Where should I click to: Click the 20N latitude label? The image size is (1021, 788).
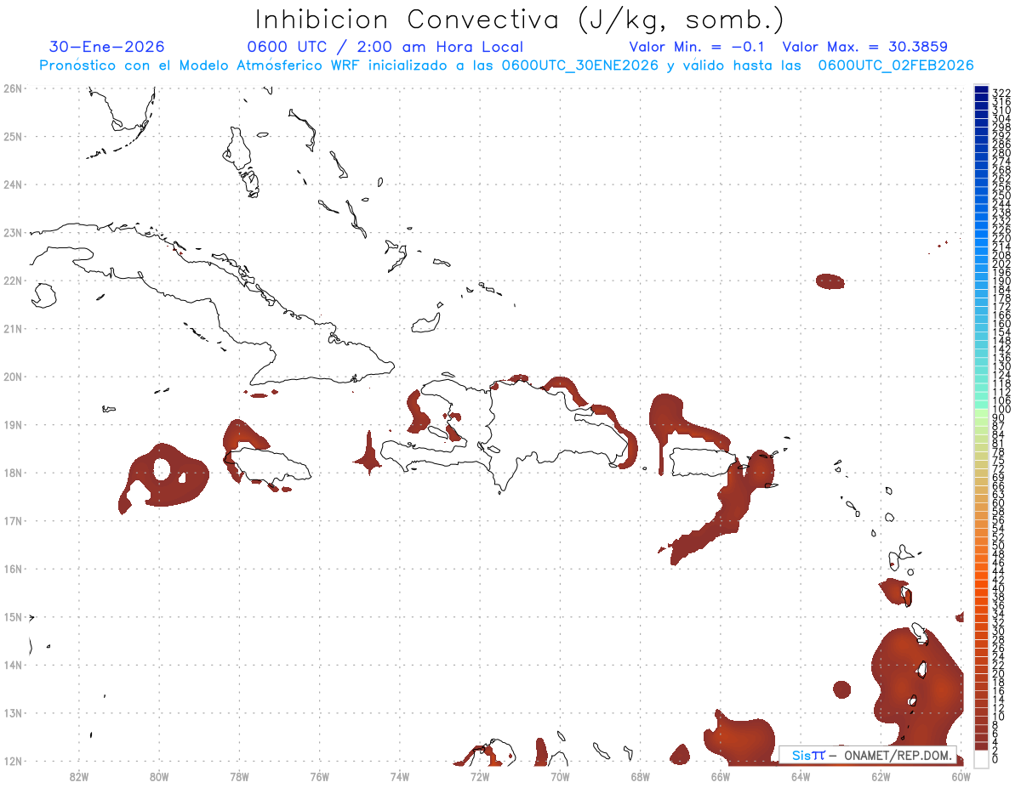(x=13, y=377)
